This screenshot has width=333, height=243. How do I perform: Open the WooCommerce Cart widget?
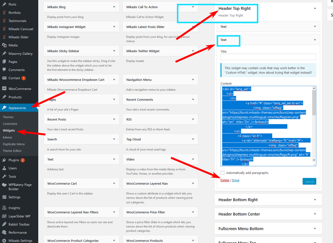coord(81,183)
